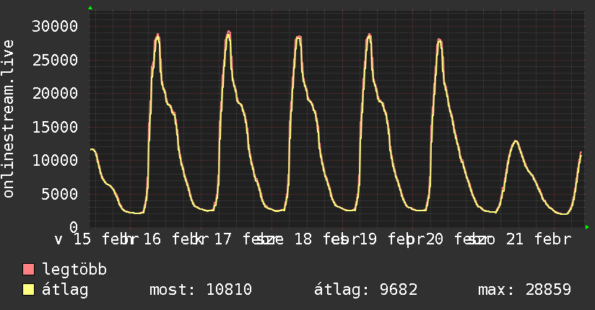The width and height of the screenshot is (595, 310).
Task: Click the peak of the 16 febr curve
Action: coord(157,35)
